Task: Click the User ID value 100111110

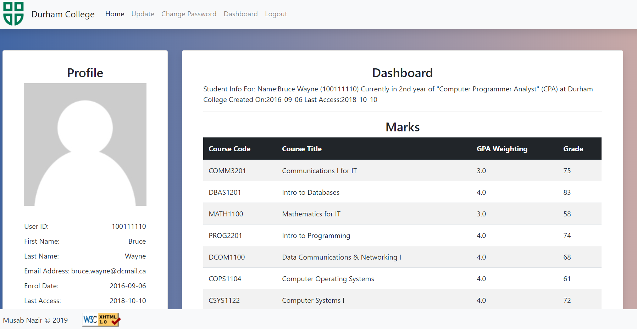Action: click(128, 226)
